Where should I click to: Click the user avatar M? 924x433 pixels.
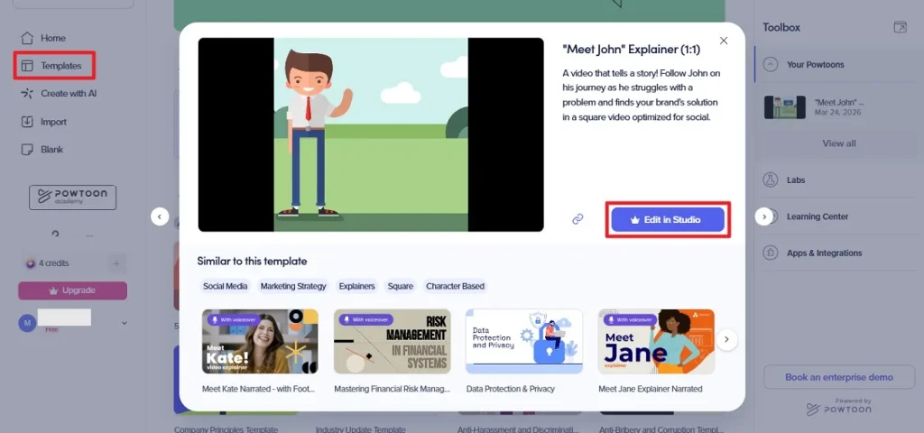27,323
